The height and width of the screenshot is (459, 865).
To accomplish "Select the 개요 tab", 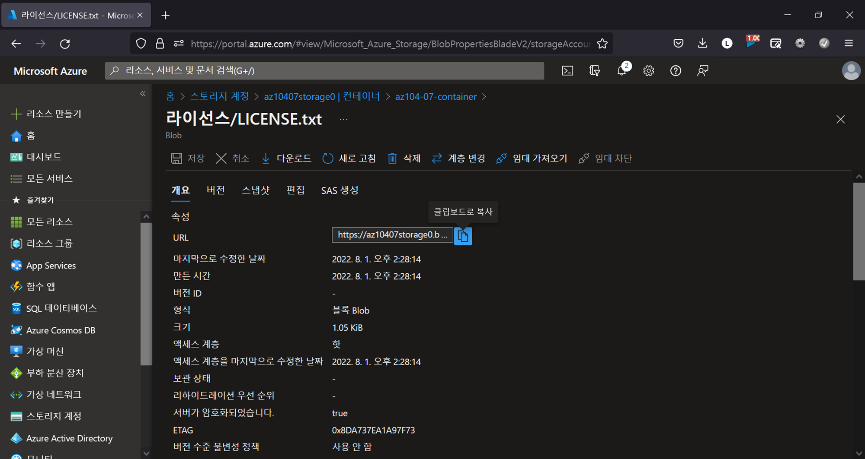I will click(x=180, y=190).
